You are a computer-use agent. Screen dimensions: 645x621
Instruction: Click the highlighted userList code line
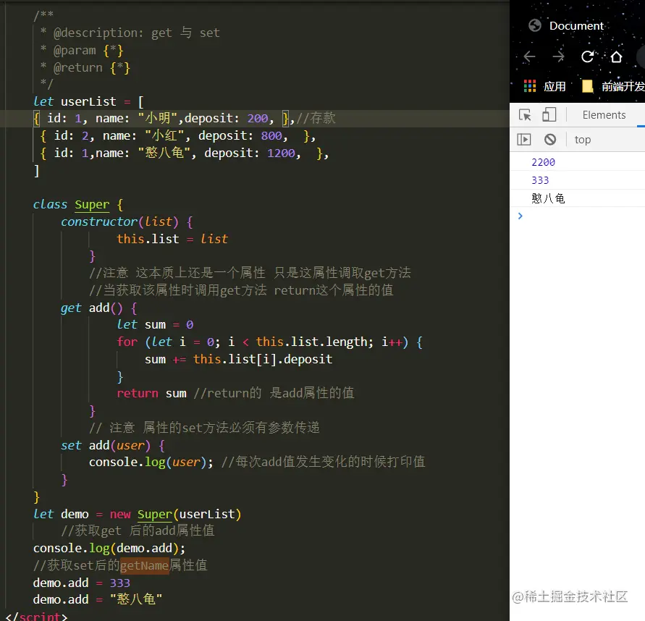tap(181, 117)
